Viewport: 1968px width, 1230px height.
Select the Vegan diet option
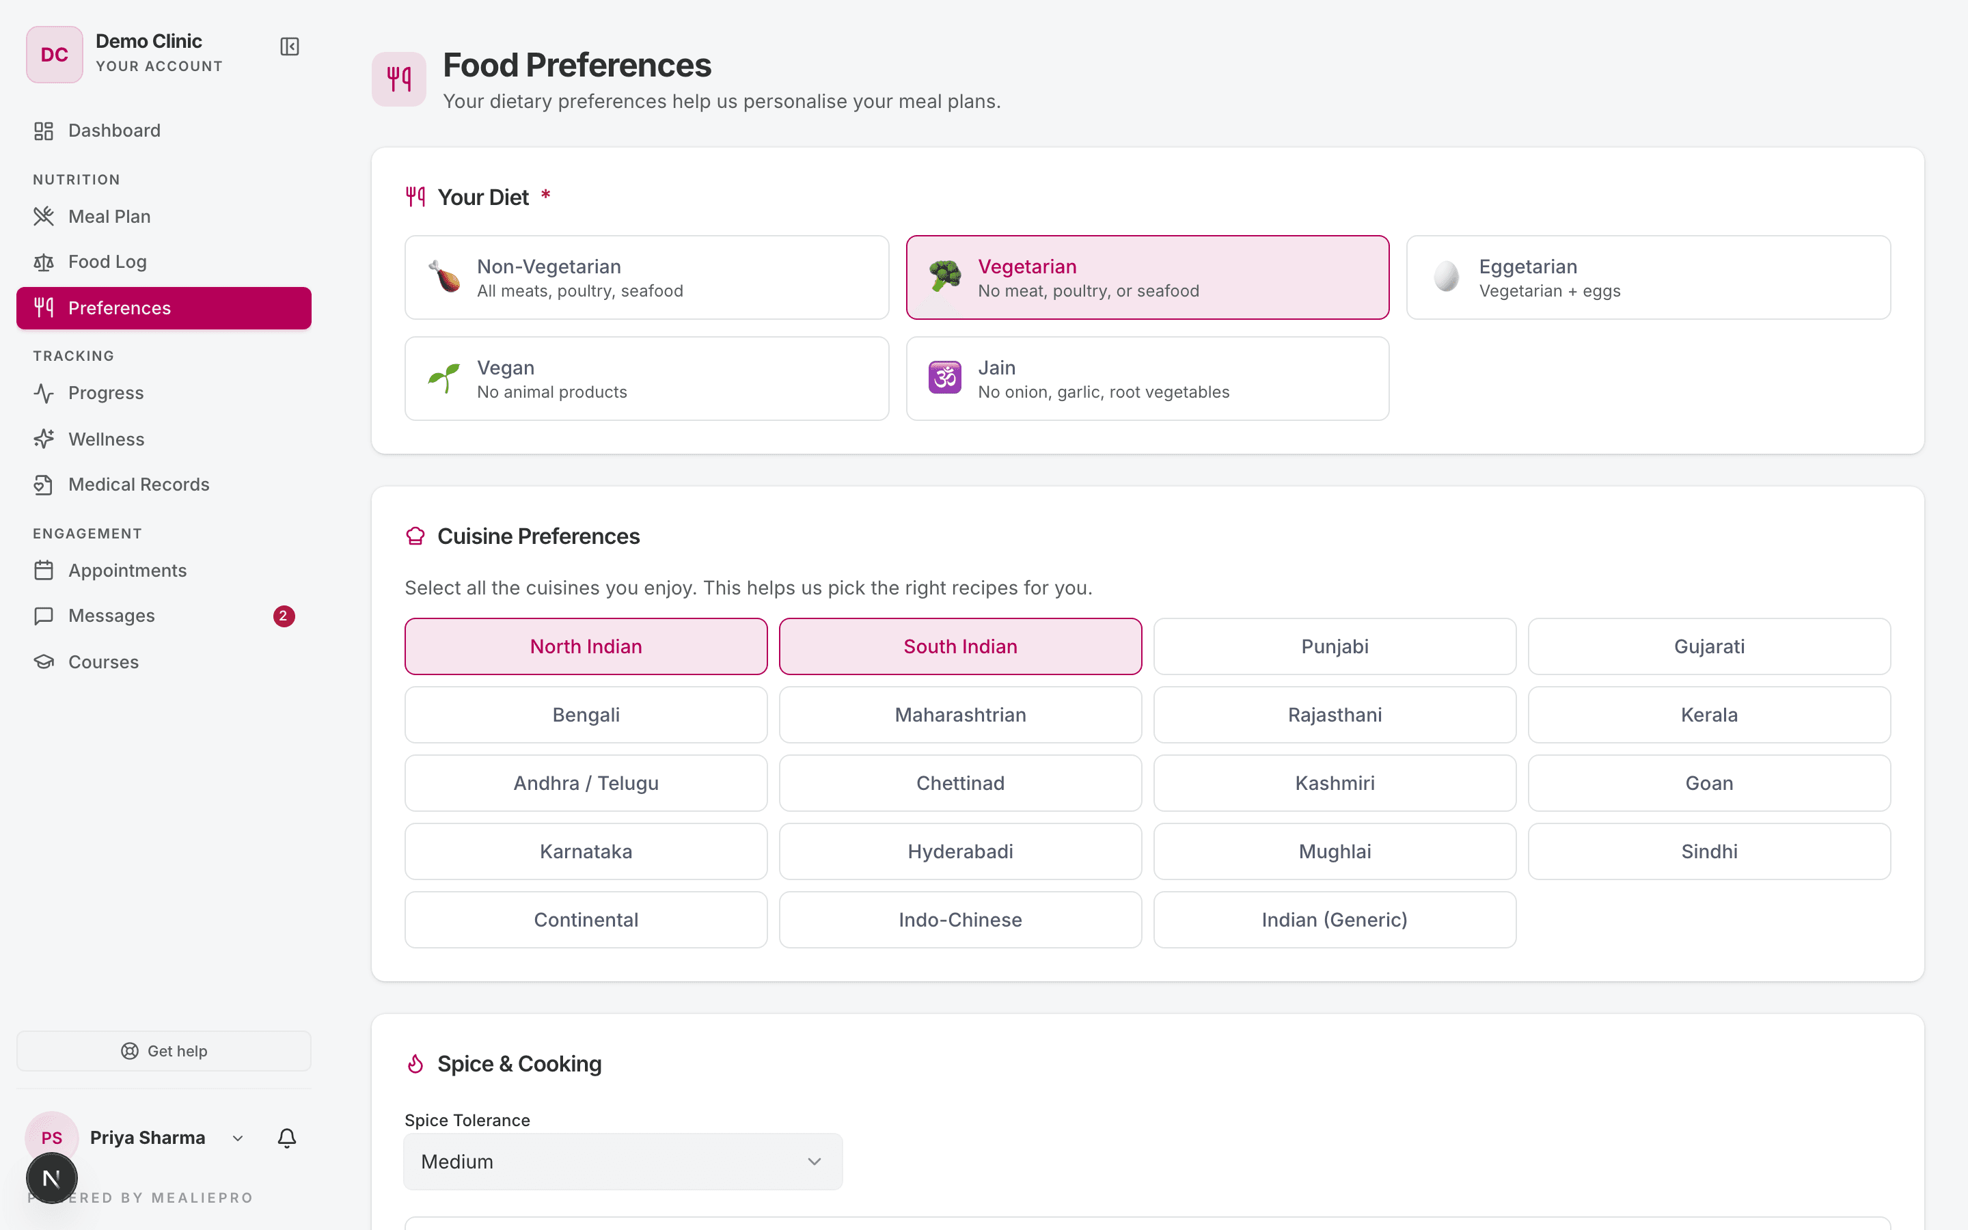click(646, 379)
